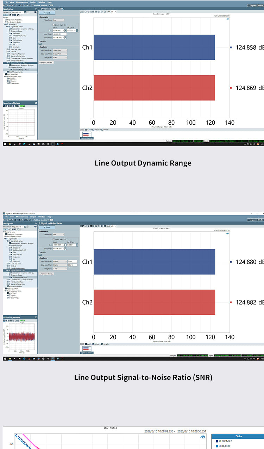Click Ch1 blue legend swatch in Dynamic Range graph

231,47
